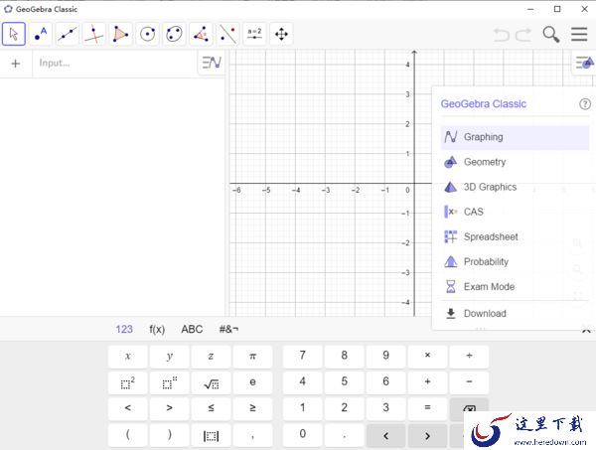
Task: Select the Circle with Center tool
Action: [x=147, y=34]
